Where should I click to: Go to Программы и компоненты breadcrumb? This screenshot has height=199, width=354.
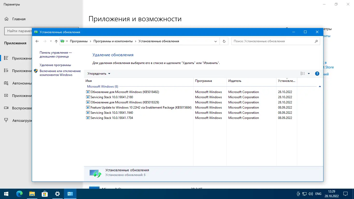coord(113,41)
